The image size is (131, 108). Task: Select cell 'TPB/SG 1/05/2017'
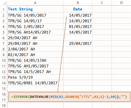point(35,27)
